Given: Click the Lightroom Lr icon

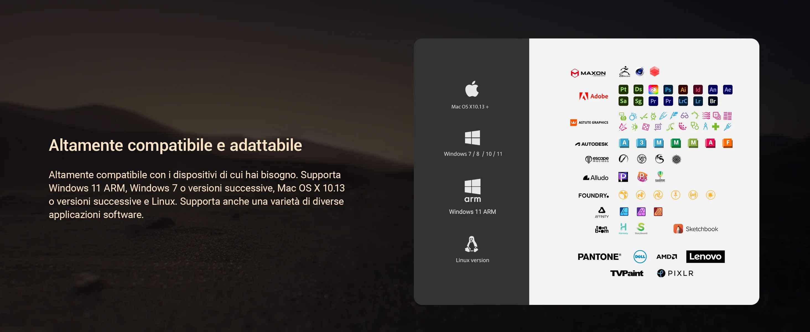Looking at the screenshot, I should pyautogui.click(x=698, y=101).
